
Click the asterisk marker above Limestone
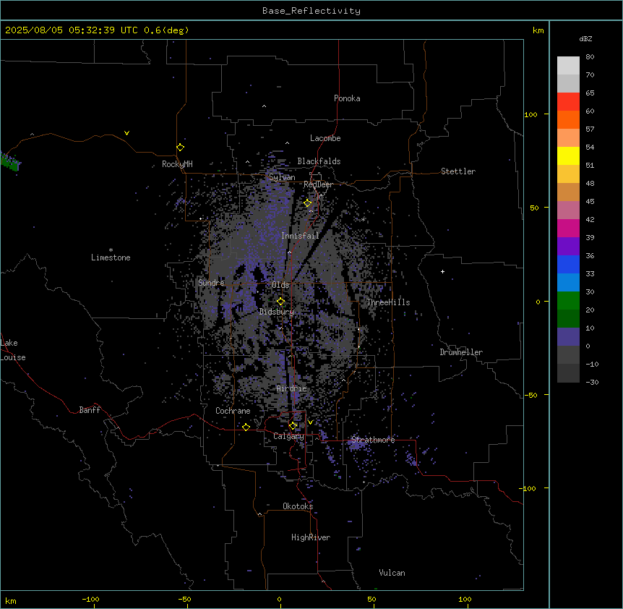111,250
